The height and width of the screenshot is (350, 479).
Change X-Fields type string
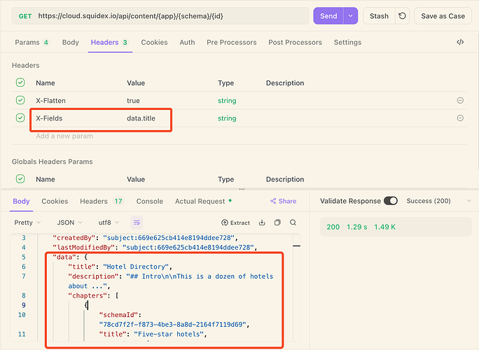tap(227, 118)
